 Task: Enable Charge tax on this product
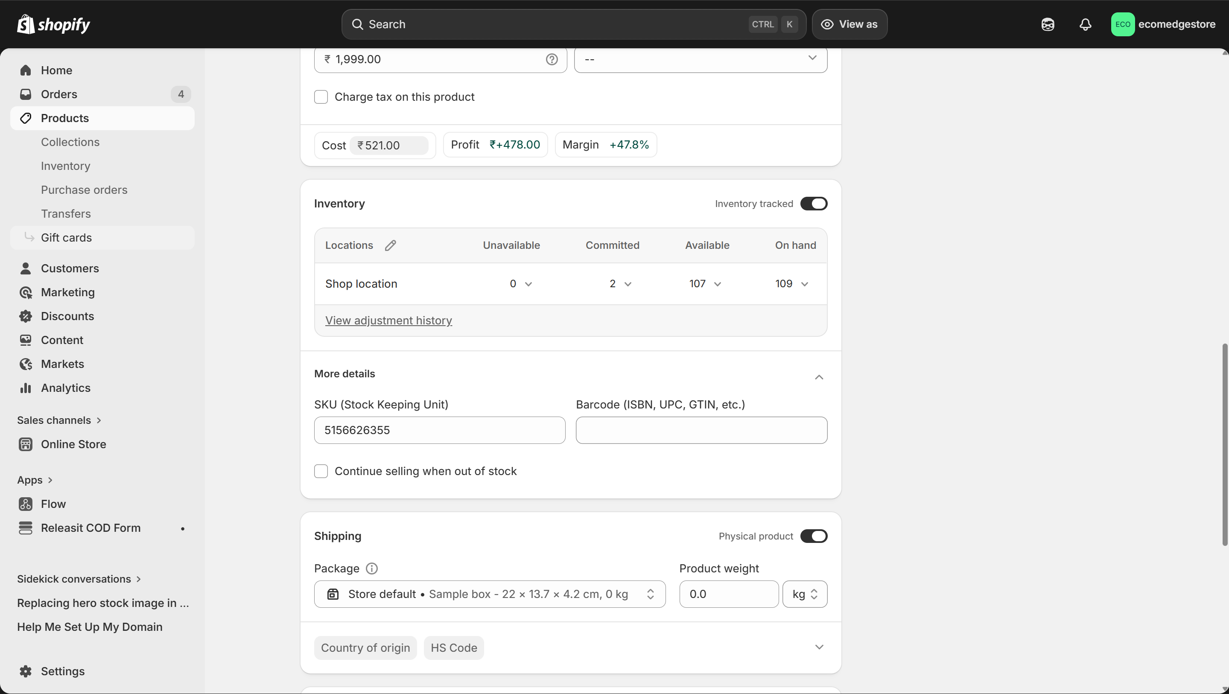[321, 97]
